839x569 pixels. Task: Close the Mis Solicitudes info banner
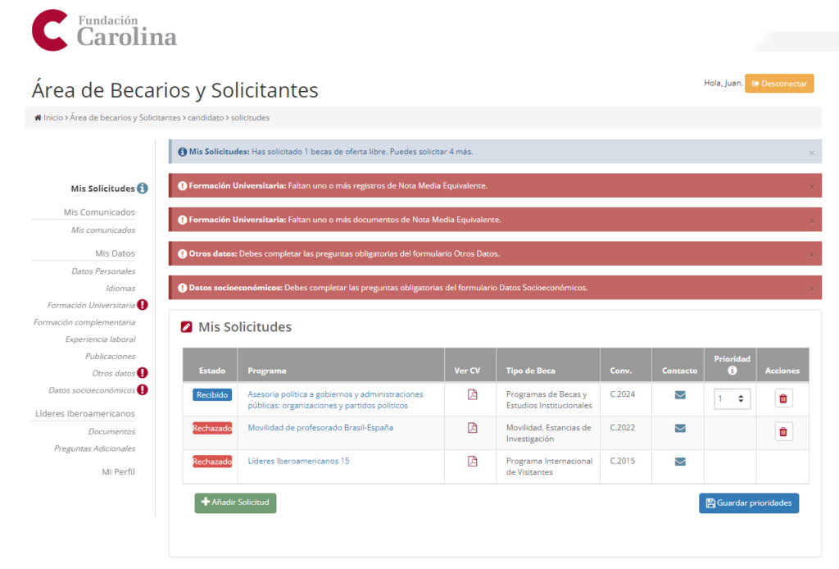[x=812, y=151]
